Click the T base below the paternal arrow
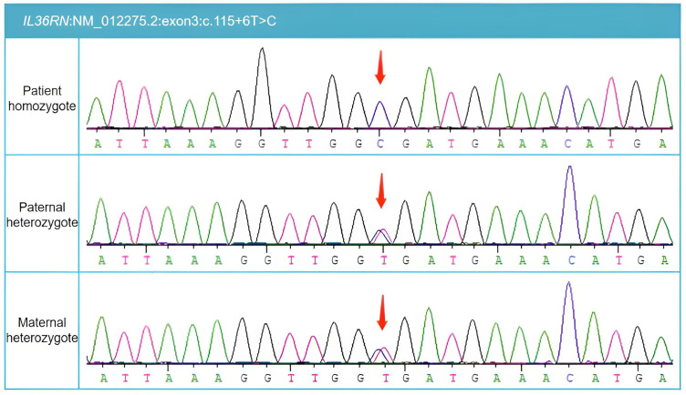The width and height of the screenshot is (686, 395). tap(380, 259)
